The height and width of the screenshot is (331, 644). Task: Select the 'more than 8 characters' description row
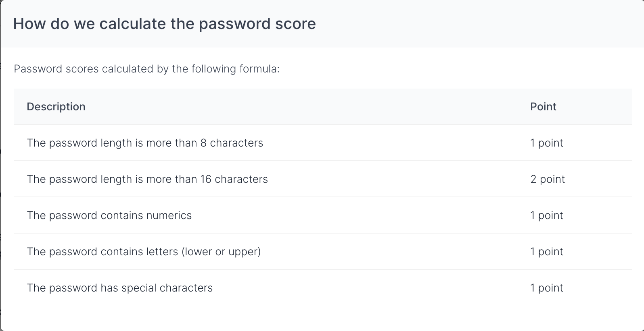145,143
